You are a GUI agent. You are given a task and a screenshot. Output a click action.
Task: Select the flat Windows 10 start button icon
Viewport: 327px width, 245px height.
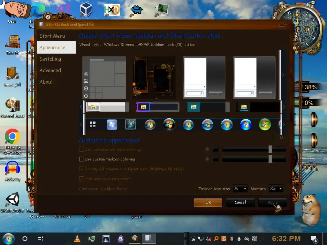pyautogui.click(x=93, y=124)
